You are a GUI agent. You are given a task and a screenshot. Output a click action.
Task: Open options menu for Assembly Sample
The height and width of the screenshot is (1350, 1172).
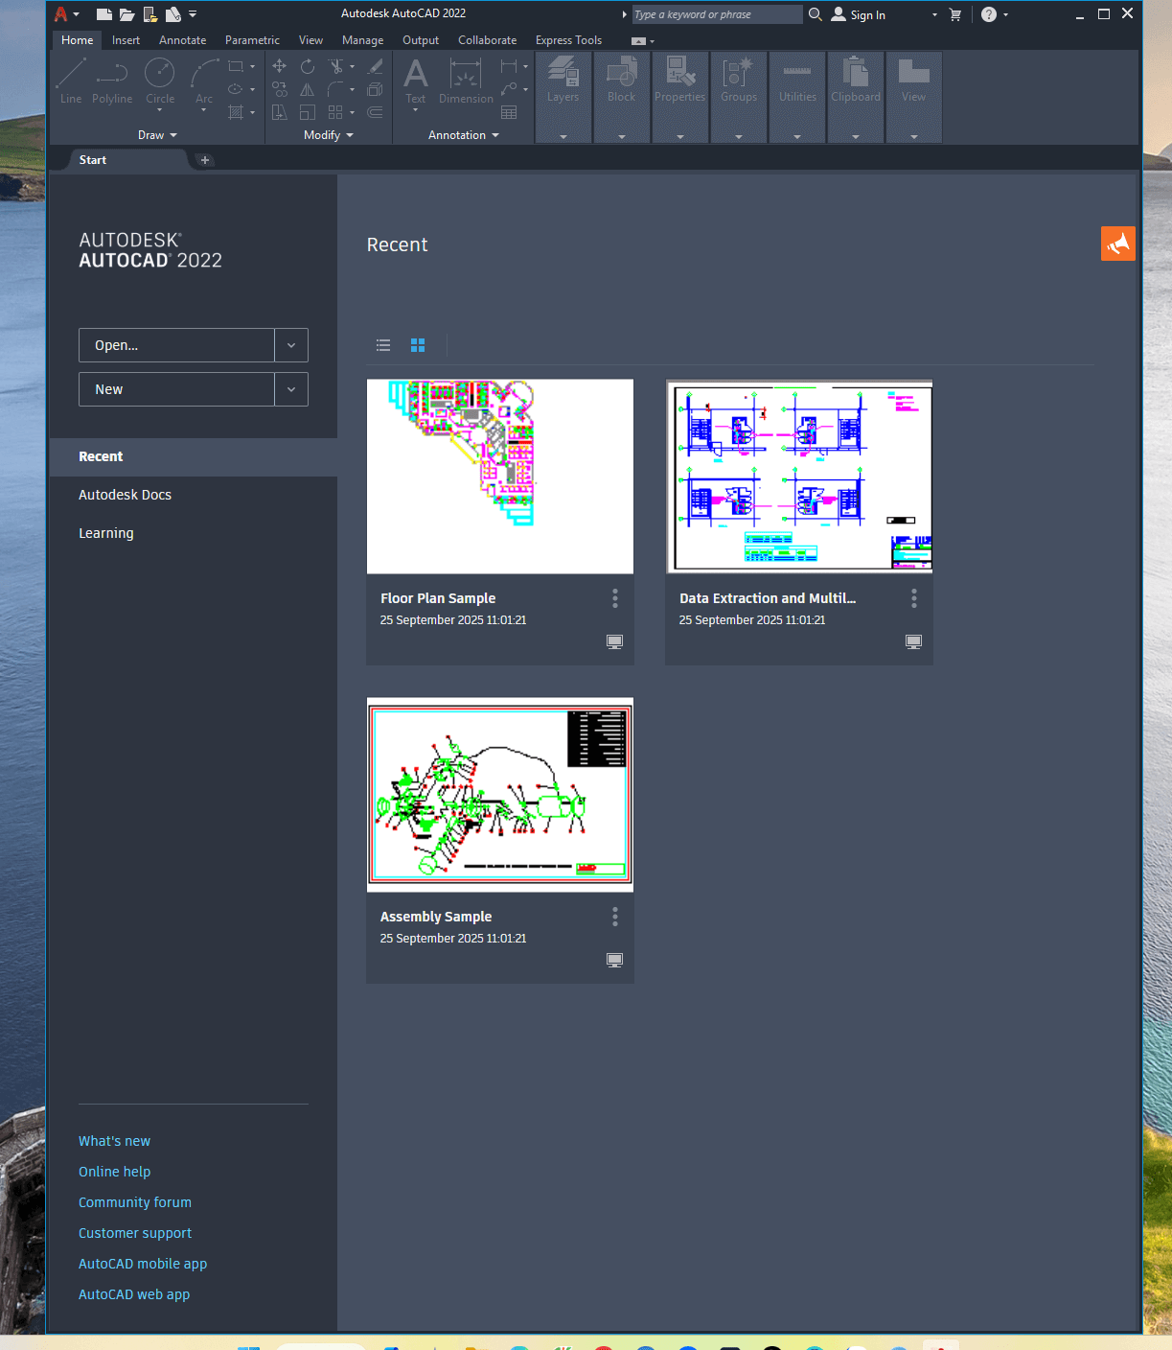[x=615, y=918]
